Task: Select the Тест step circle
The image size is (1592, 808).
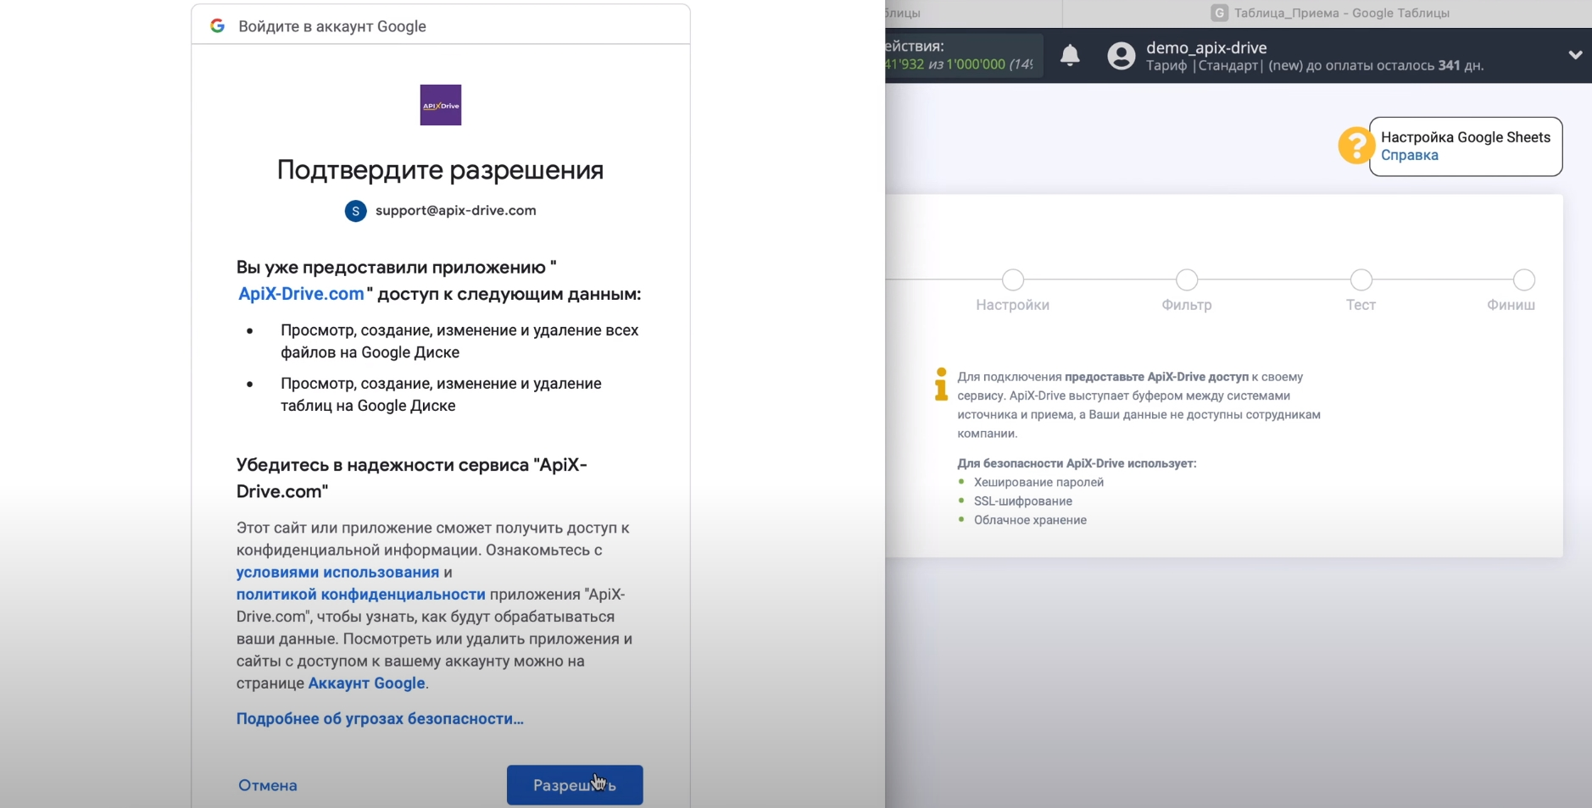Action: (1361, 279)
